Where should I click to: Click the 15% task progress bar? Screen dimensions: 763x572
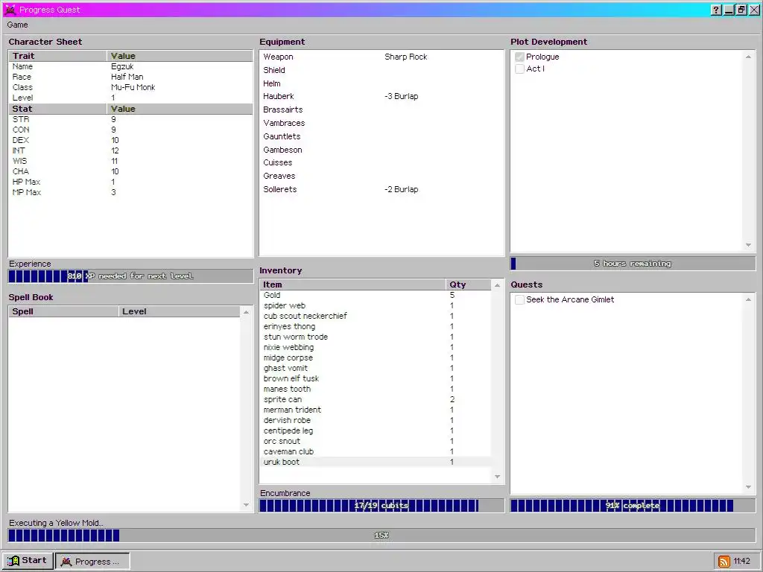[381, 536]
